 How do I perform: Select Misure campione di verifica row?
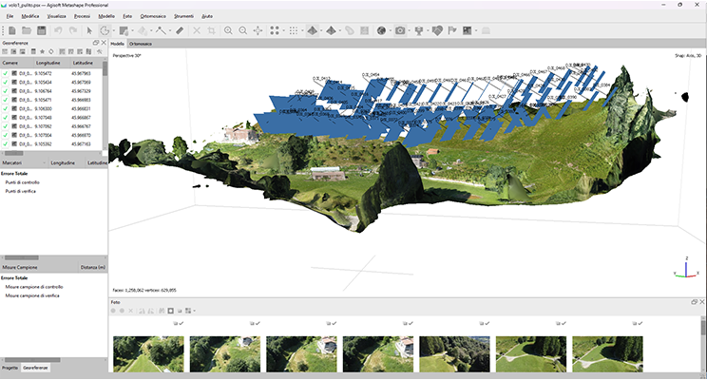point(32,295)
